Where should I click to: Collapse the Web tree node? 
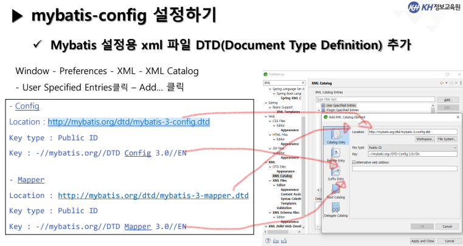266,117
